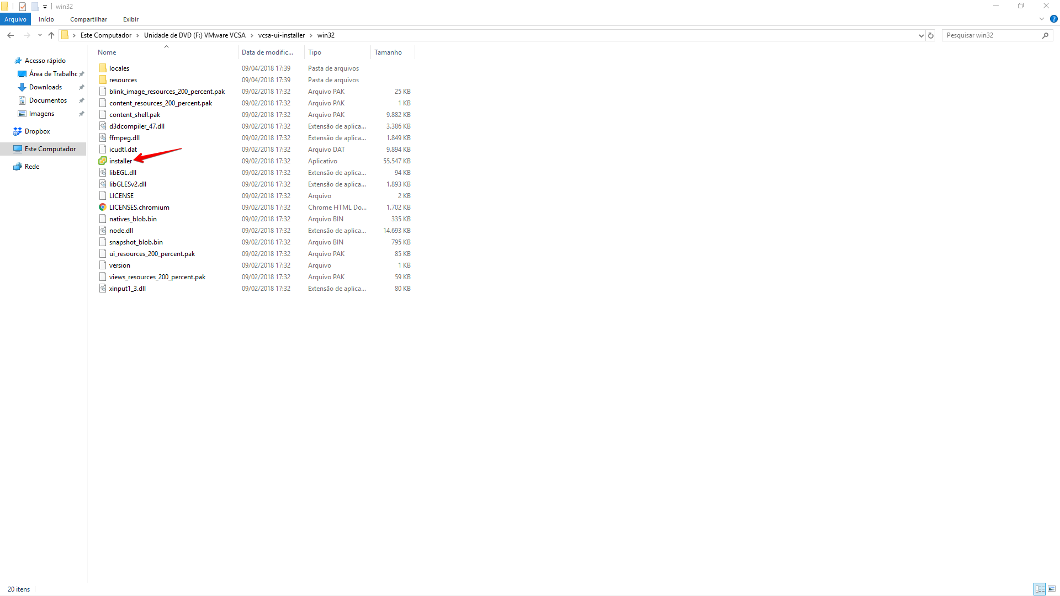Open the Quick Access Toolbar customize dropdown
Viewport: 1060px width, 596px height.
point(45,7)
